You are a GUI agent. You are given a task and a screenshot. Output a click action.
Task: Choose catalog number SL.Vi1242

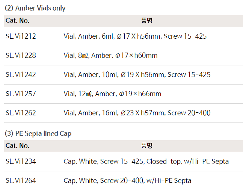point(21,74)
